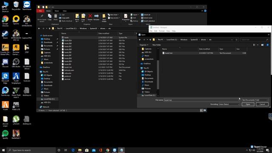Image resolution: width=272 pixels, height=153 pixels.
Task: Open Google Chrome desktop shortcut
Action: pos(5,21)
